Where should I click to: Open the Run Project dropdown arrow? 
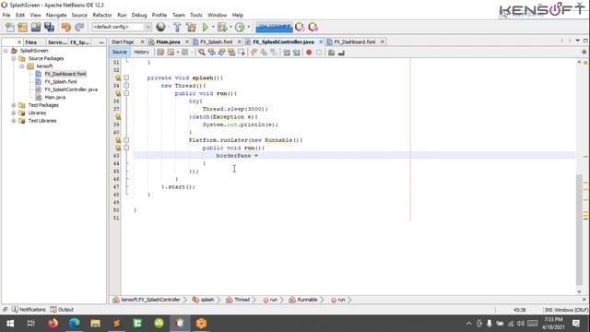213,27
